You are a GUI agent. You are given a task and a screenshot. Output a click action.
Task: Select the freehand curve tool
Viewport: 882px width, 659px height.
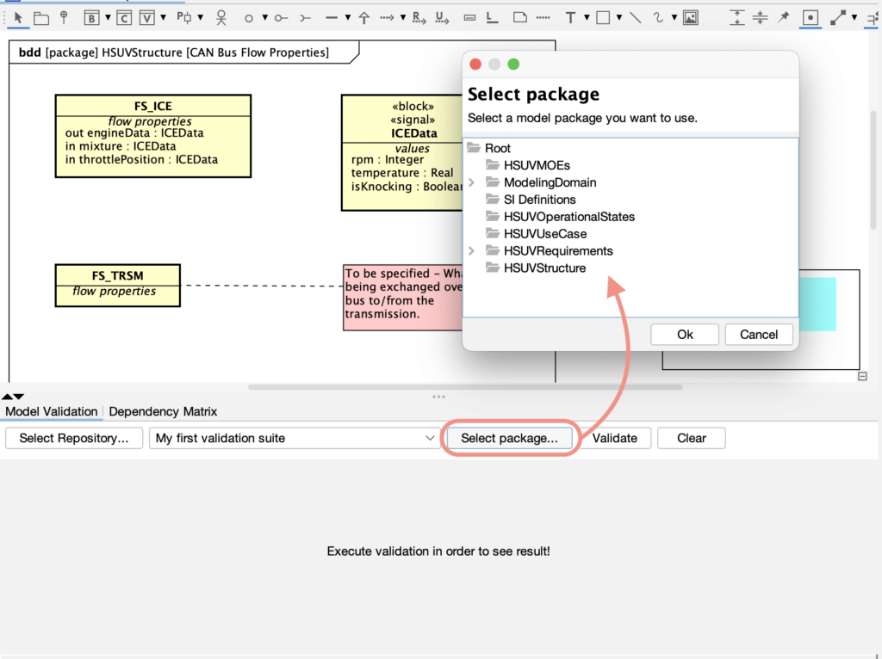click(658, 17)
